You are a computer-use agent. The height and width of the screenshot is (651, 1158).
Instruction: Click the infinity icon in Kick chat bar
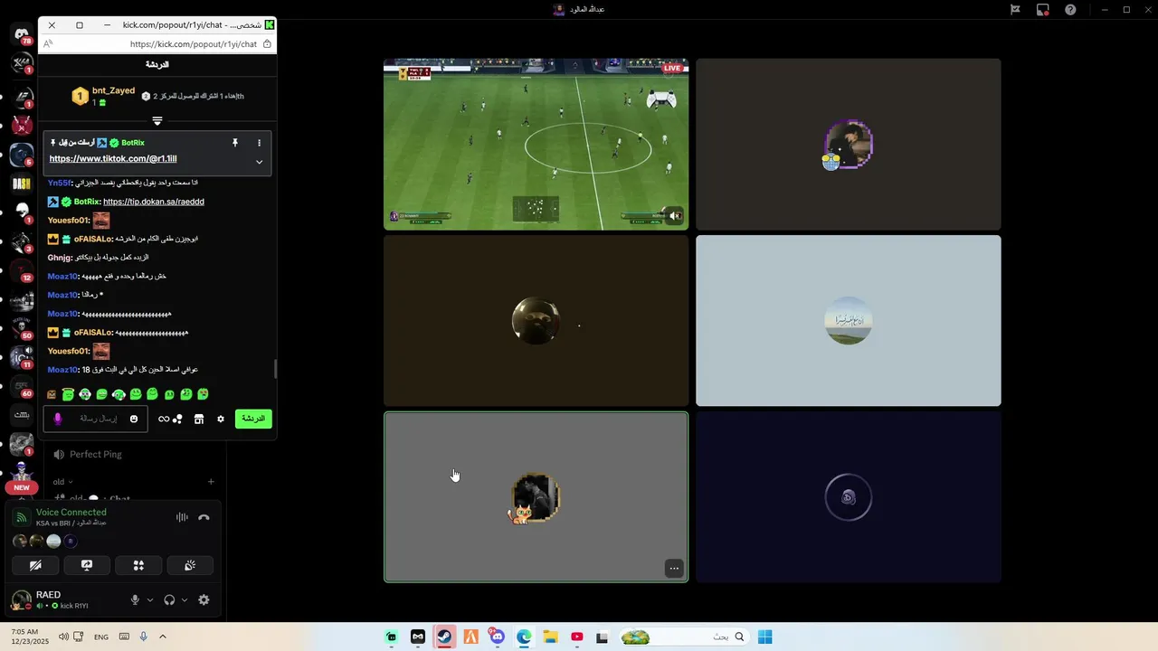[x=164, y=419]
